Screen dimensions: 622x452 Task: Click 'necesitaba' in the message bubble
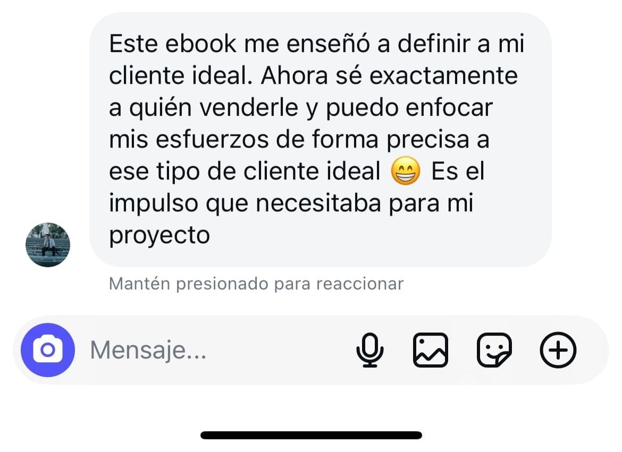(x=318, y=203)
